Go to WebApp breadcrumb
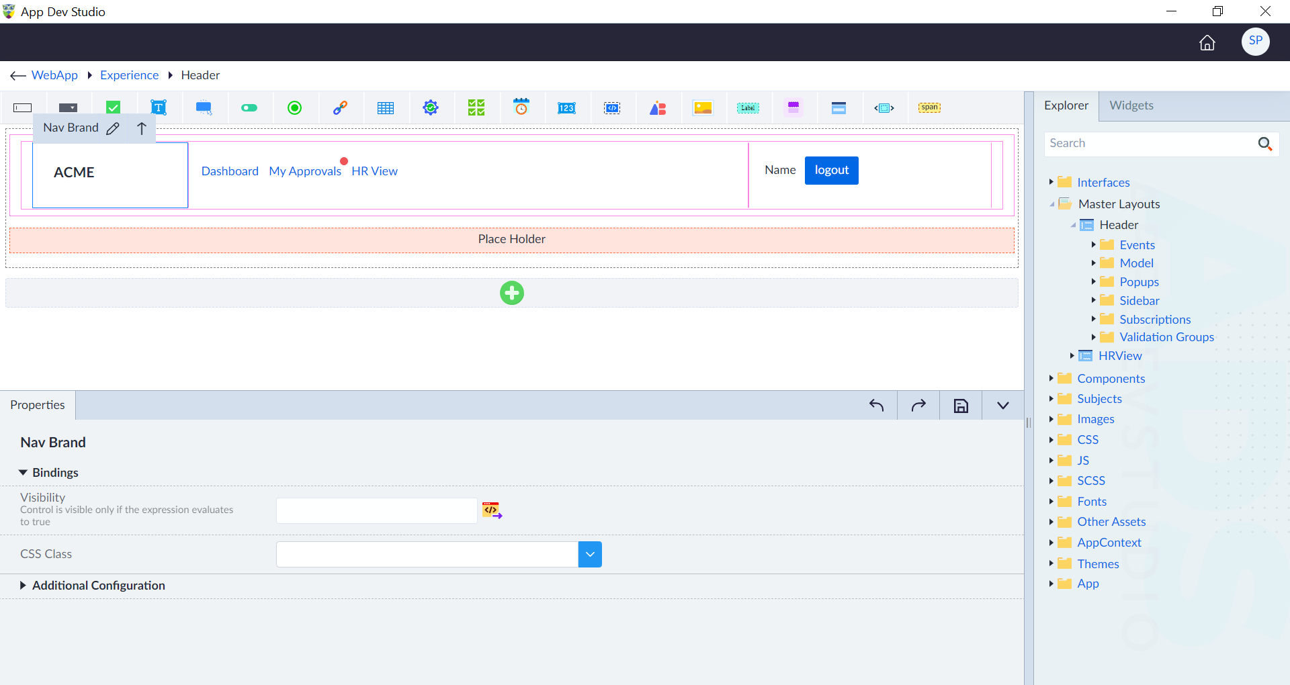 tap(54, 75)
